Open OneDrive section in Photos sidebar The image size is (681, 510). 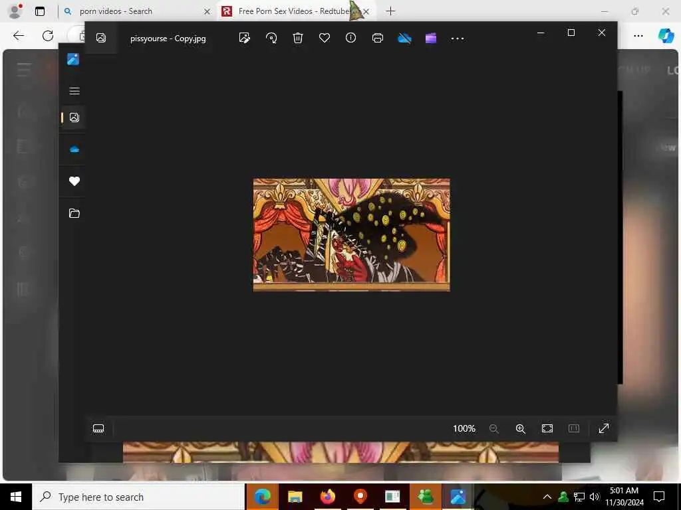point(74,149)
